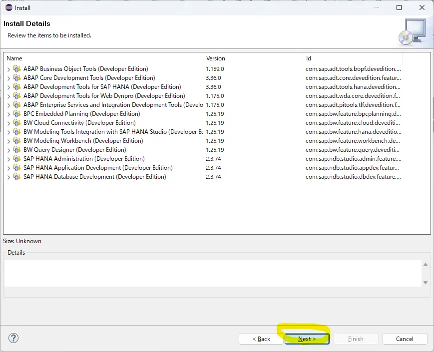The width and height of the screenshot is (434, 352).
Task: Click the ABAP Development Tools for Web Dynpro icon
Action: (x=17, y=96)
